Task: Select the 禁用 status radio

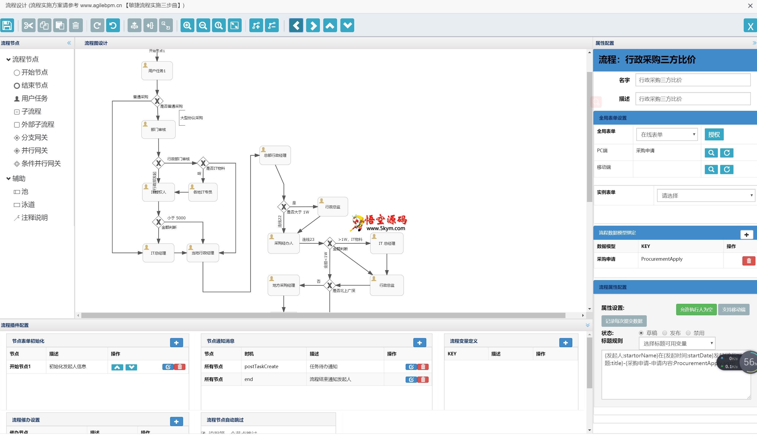Action: tap(688, 333)
